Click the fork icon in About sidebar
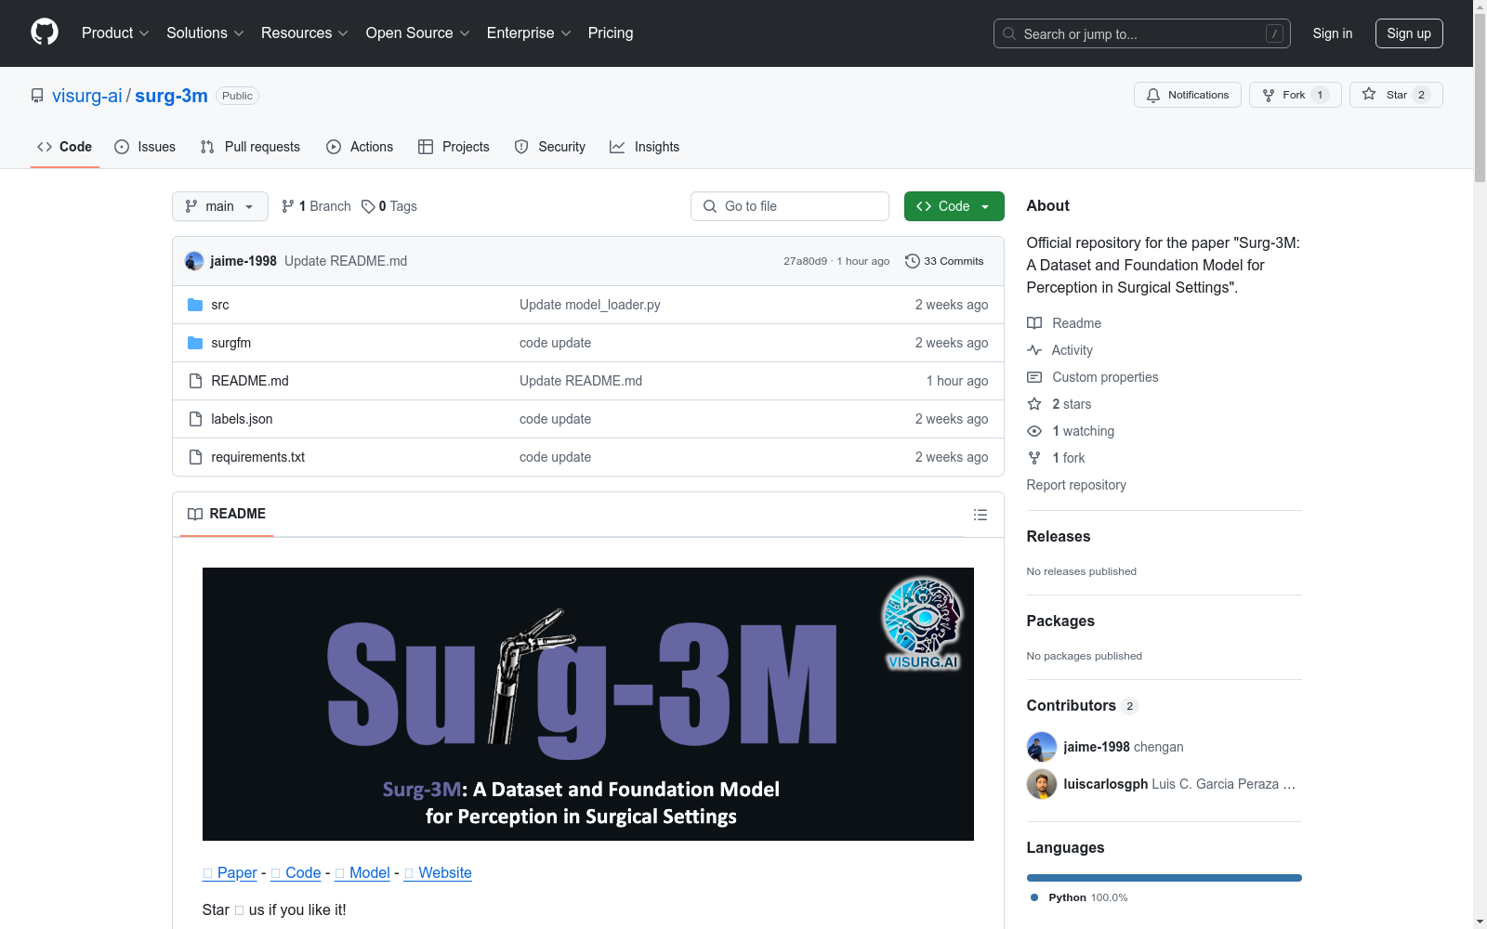Viewport: 1487px width, 929px height. point(1034,458)
